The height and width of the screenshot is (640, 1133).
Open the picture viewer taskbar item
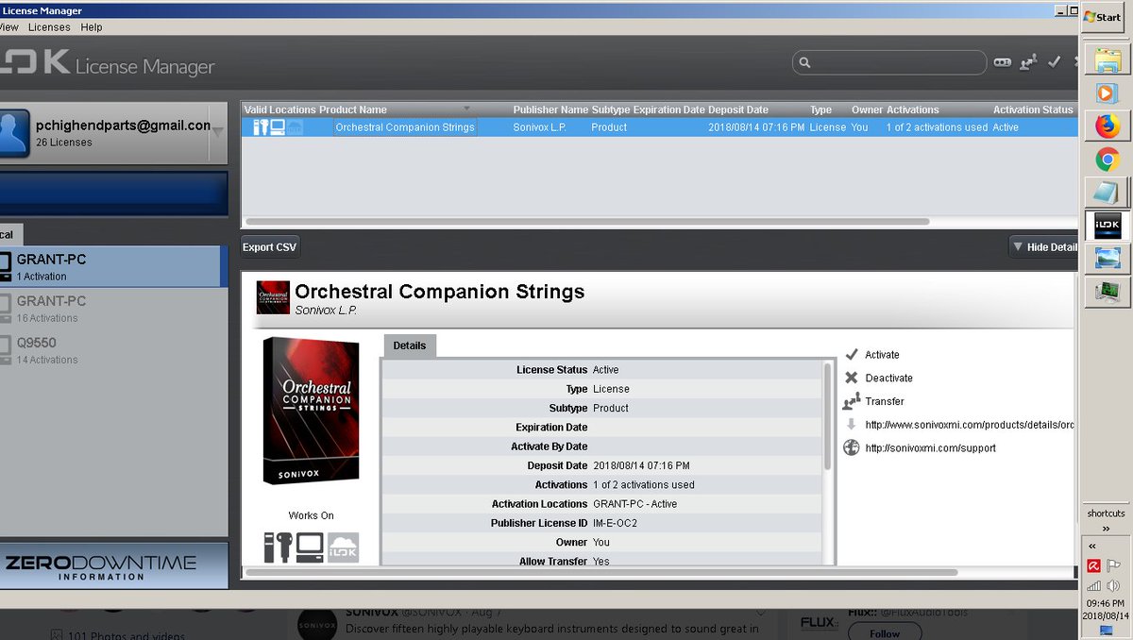tap(1107, 258)
